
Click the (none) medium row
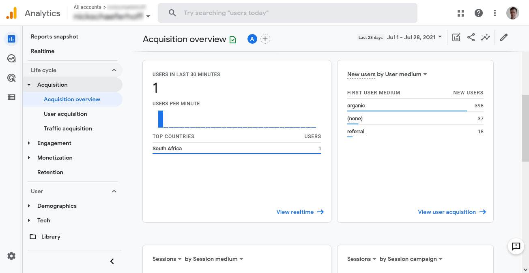point(415,119)
